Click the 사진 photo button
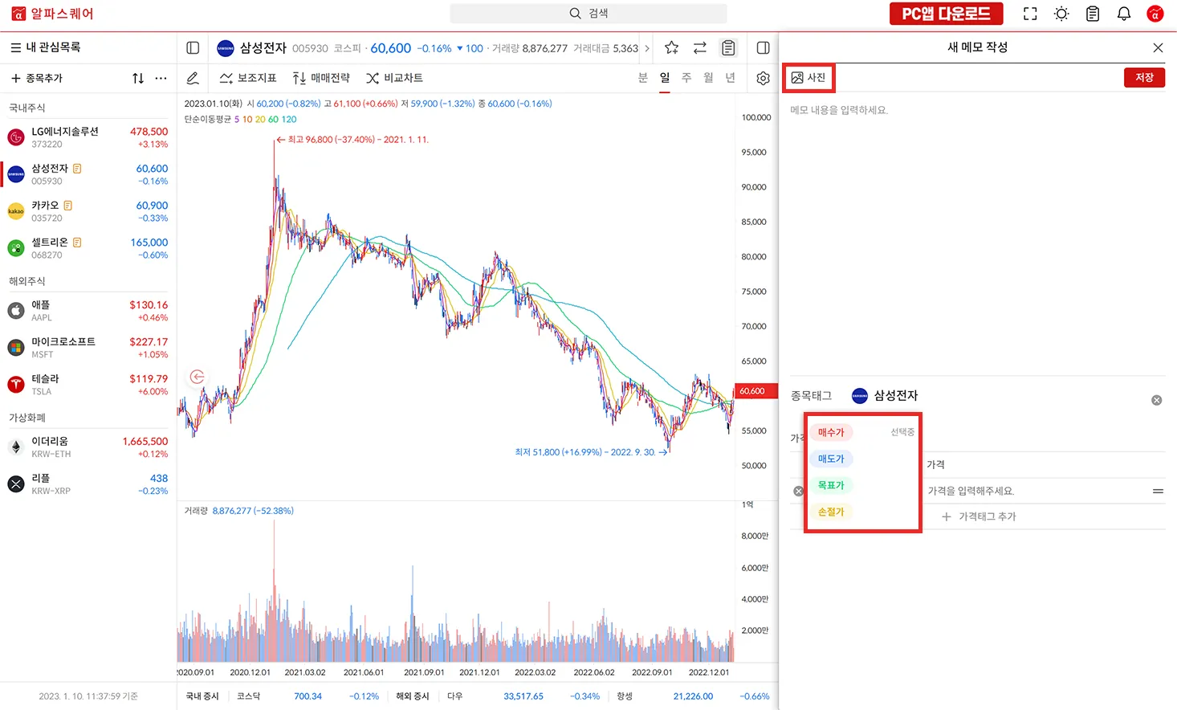This screenshot has width=1177, height=710. pos(808,78)
